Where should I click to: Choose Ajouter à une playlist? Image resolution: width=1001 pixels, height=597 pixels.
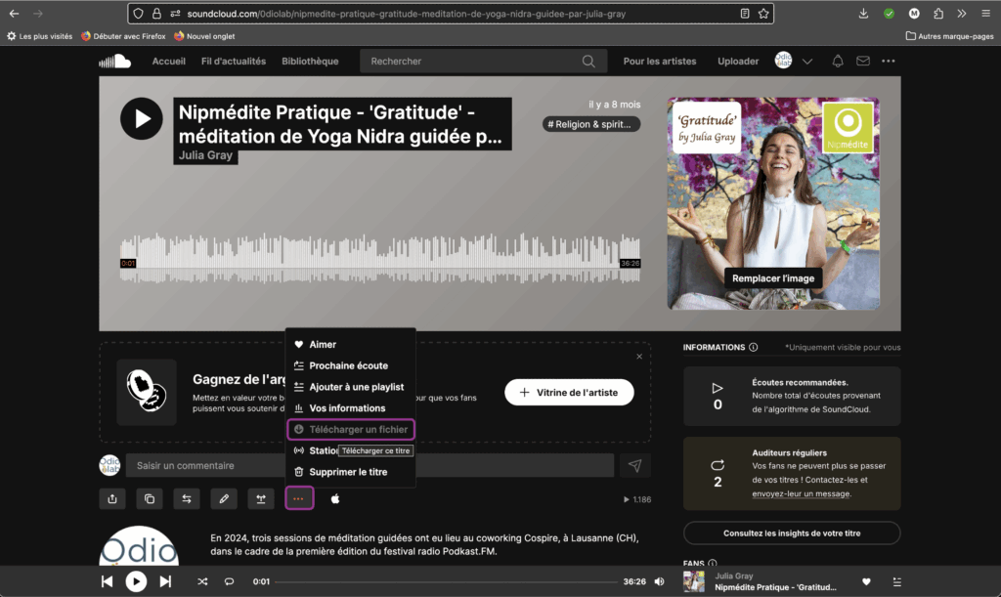pyautogui.click(x=351, y=387)
